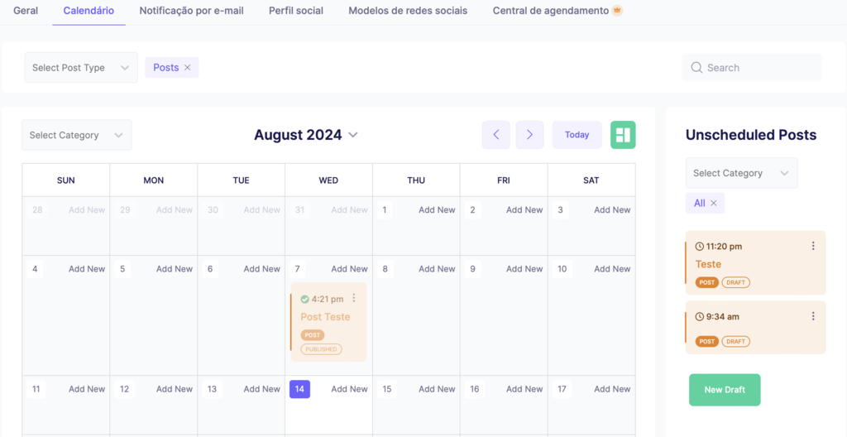847x437 pixels.
Task: Add New post on August 9
Action: [524, 269]
